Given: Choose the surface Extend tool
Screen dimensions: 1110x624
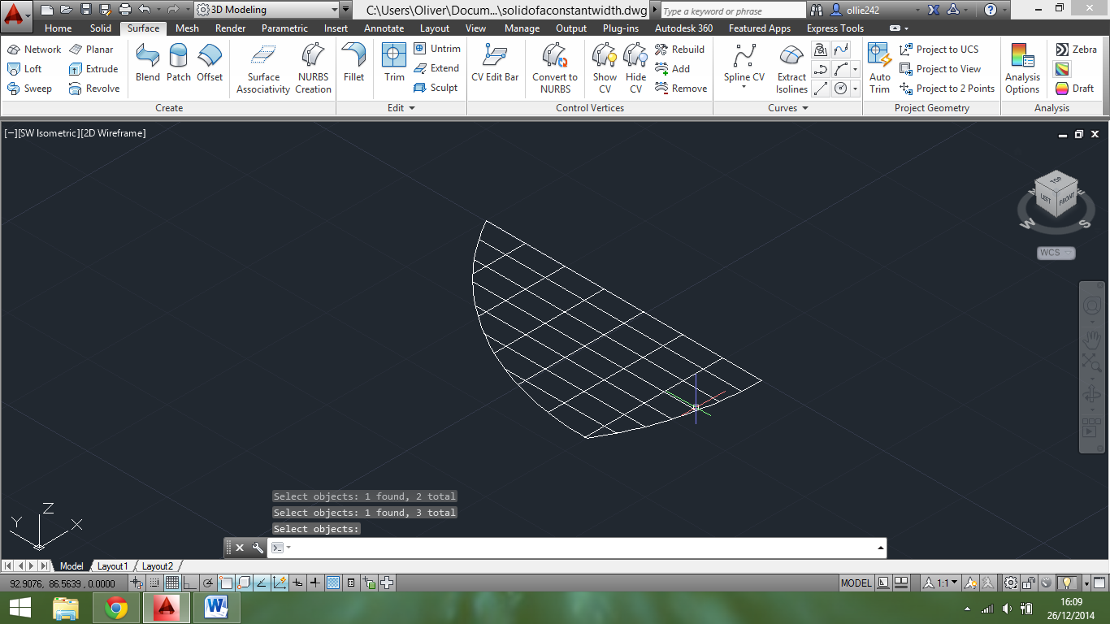Looking at the screenshot, I should tap(436, 68).
